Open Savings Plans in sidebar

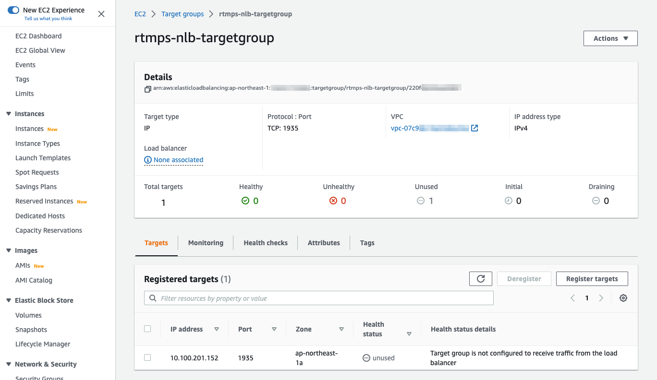[x=36, y=187]
